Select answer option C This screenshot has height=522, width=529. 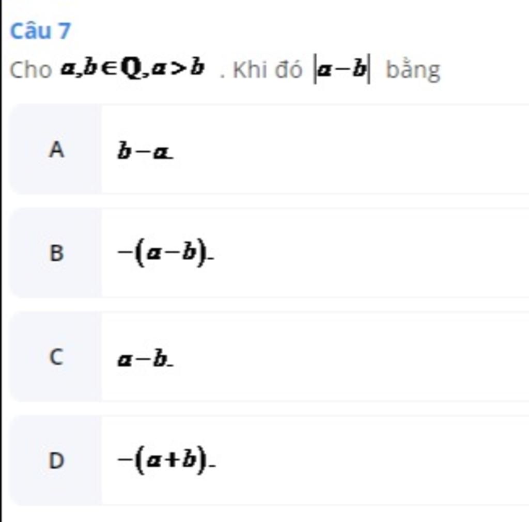click(x=269, y=357)
